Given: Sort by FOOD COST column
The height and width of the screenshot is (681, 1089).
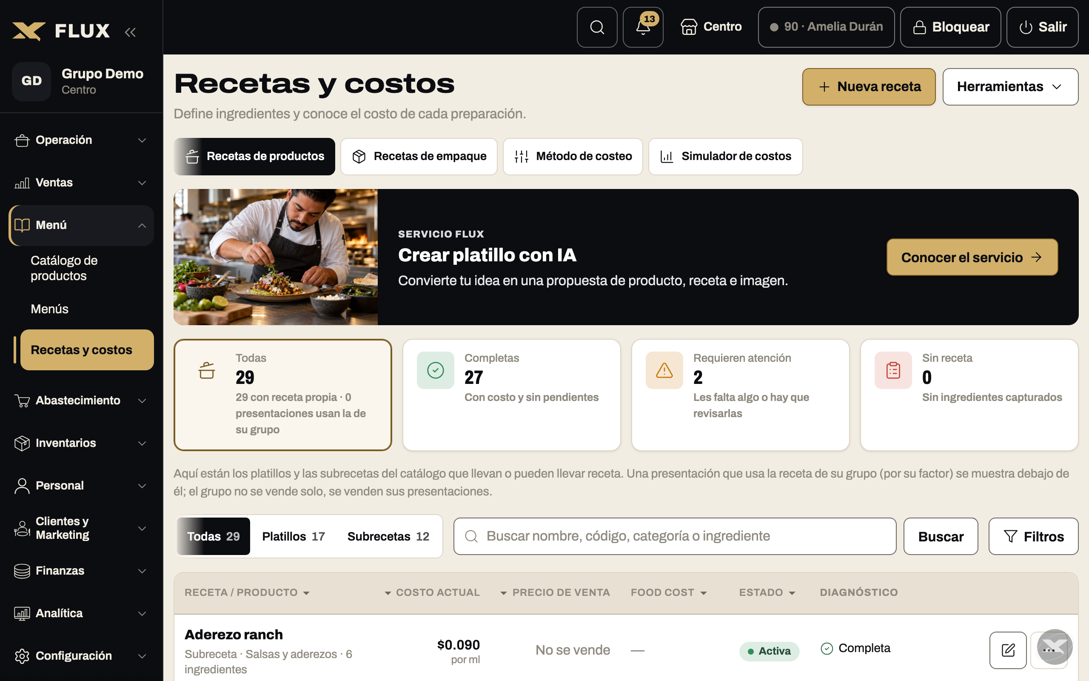Looking at the screenshot, I should [x=669, y=593].
